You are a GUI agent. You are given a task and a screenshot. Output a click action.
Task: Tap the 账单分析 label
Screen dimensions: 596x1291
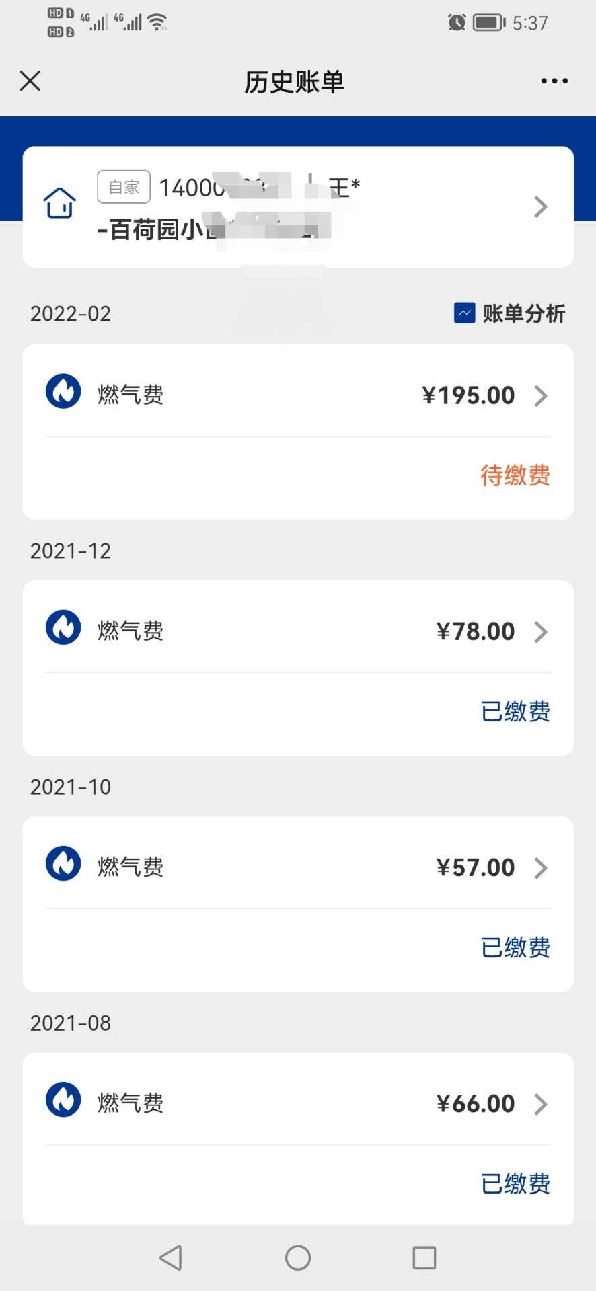(x=524, y=313)
